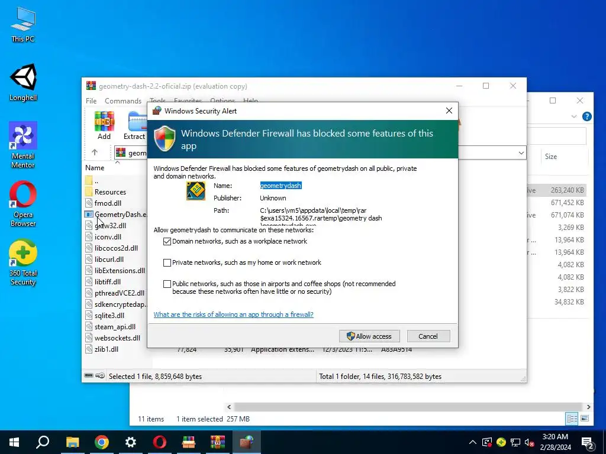
Task: Select libcocos2d.dll in archive list
Action: (111, 248)
